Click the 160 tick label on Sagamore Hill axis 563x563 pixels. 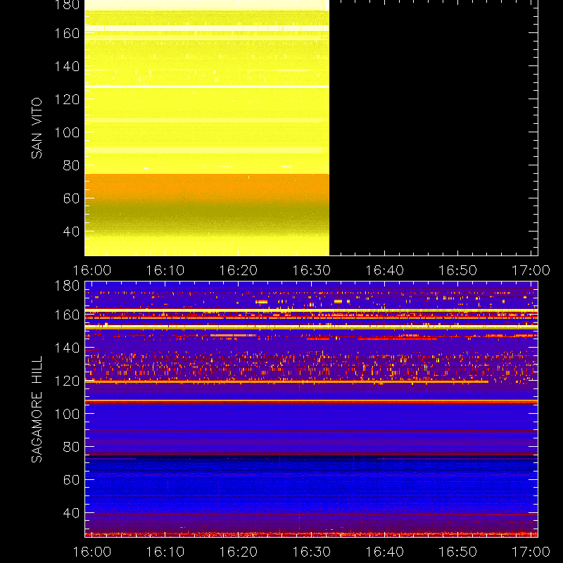point(67,315)
